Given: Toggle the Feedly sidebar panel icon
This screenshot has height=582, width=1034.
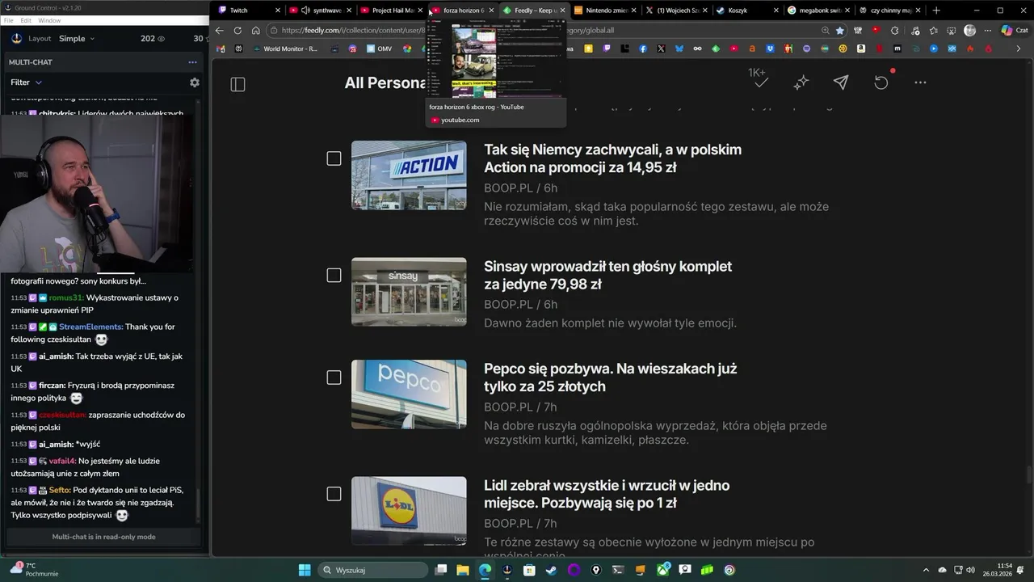Looking at the screenshot, I should point(237,84).
